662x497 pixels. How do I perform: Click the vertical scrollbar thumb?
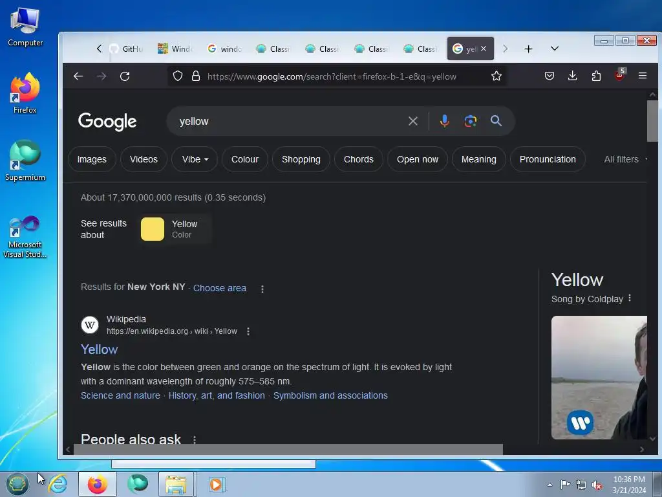(652, 121)
